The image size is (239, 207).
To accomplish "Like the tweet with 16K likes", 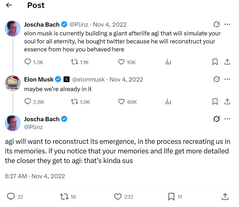I will (121, 62).
